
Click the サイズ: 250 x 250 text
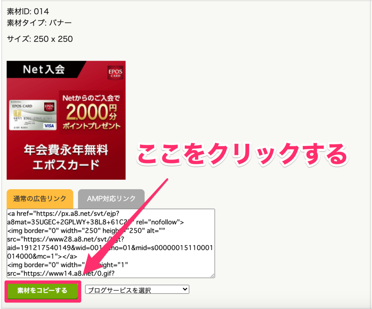(40, 39)
